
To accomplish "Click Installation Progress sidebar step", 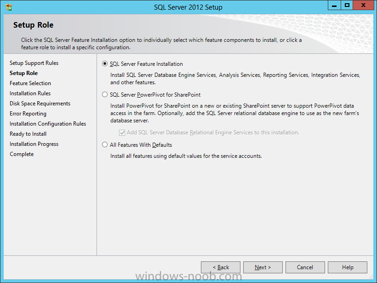I will pyautogui.click(x=34, y=144).
